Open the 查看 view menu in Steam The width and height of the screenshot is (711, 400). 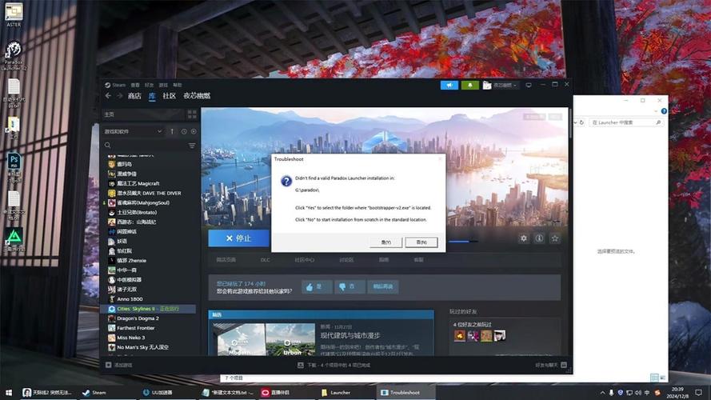(x=135, y=85)
